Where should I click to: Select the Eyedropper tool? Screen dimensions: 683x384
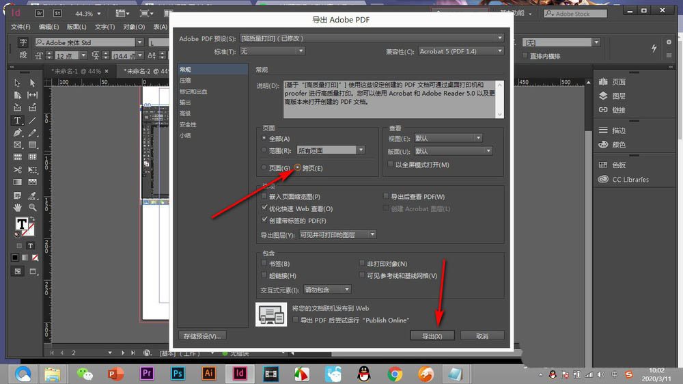pyautogui.click(x=32, y=195)
